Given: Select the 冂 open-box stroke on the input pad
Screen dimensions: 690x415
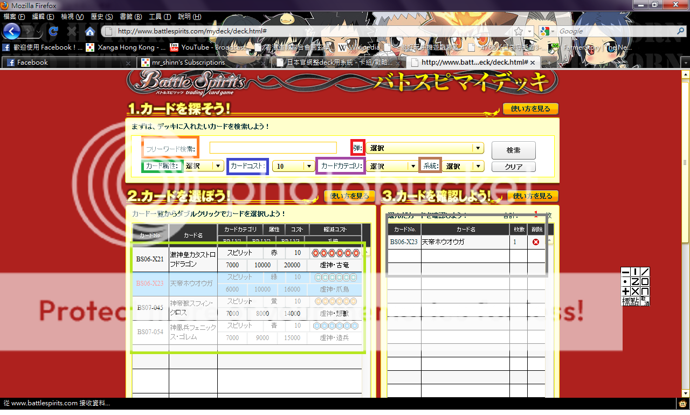Looking at the screenshot, I should click(x=645, y=291).
